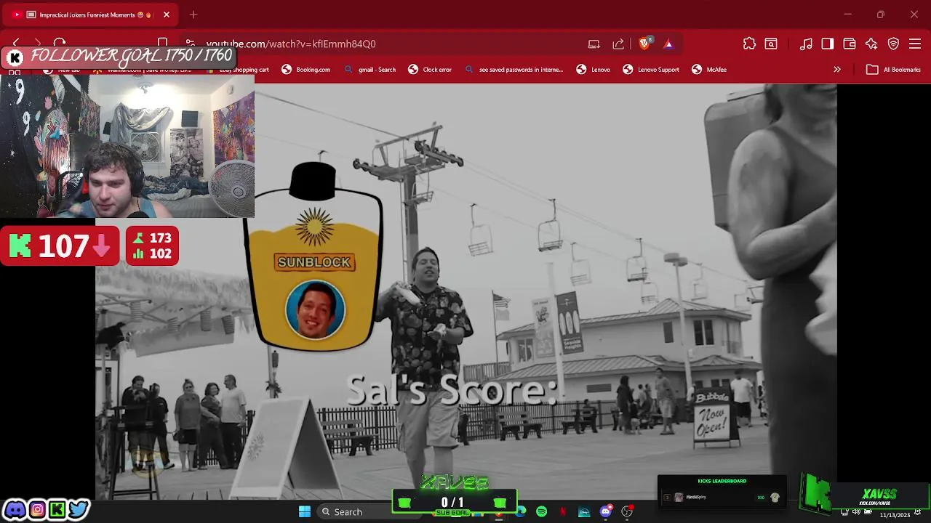931x523 pixels.
Task: Open the McAfee bookmark
Action: click(x=709, y=70)
